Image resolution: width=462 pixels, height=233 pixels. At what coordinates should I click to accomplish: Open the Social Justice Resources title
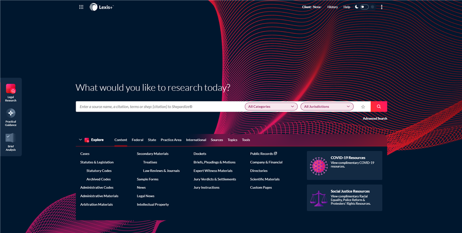pos(350,191)
